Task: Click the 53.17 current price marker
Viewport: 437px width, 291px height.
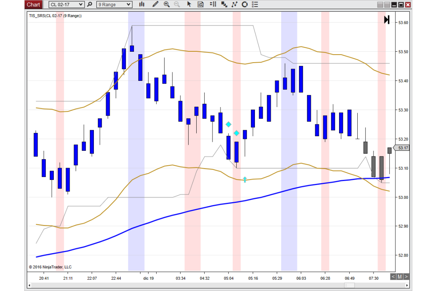Action: point(401,148)
